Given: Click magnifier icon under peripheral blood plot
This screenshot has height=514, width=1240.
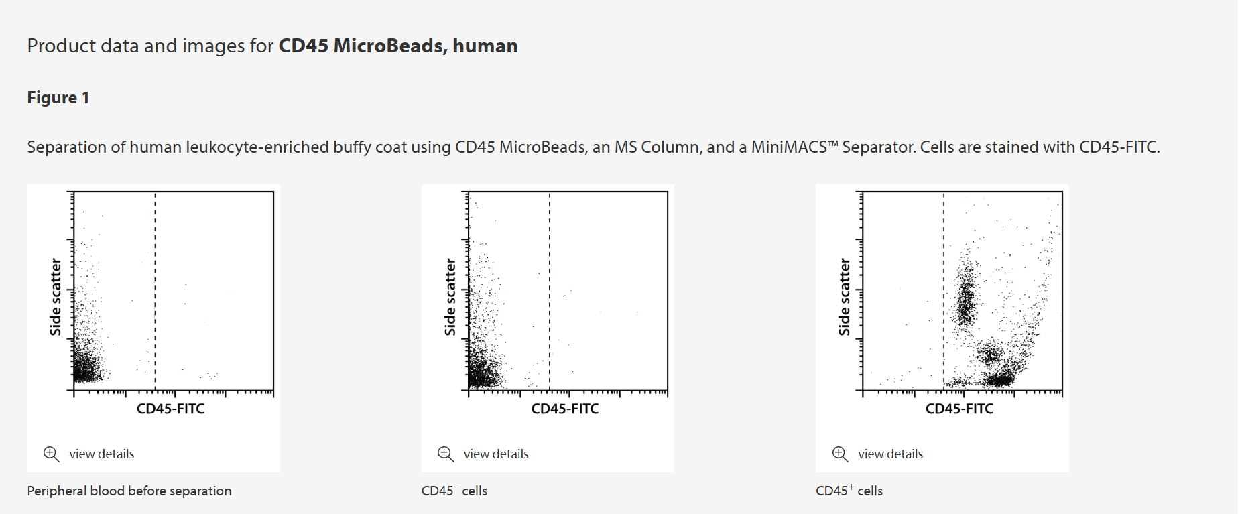Looking at the screenshot, I should pos(51,454).
